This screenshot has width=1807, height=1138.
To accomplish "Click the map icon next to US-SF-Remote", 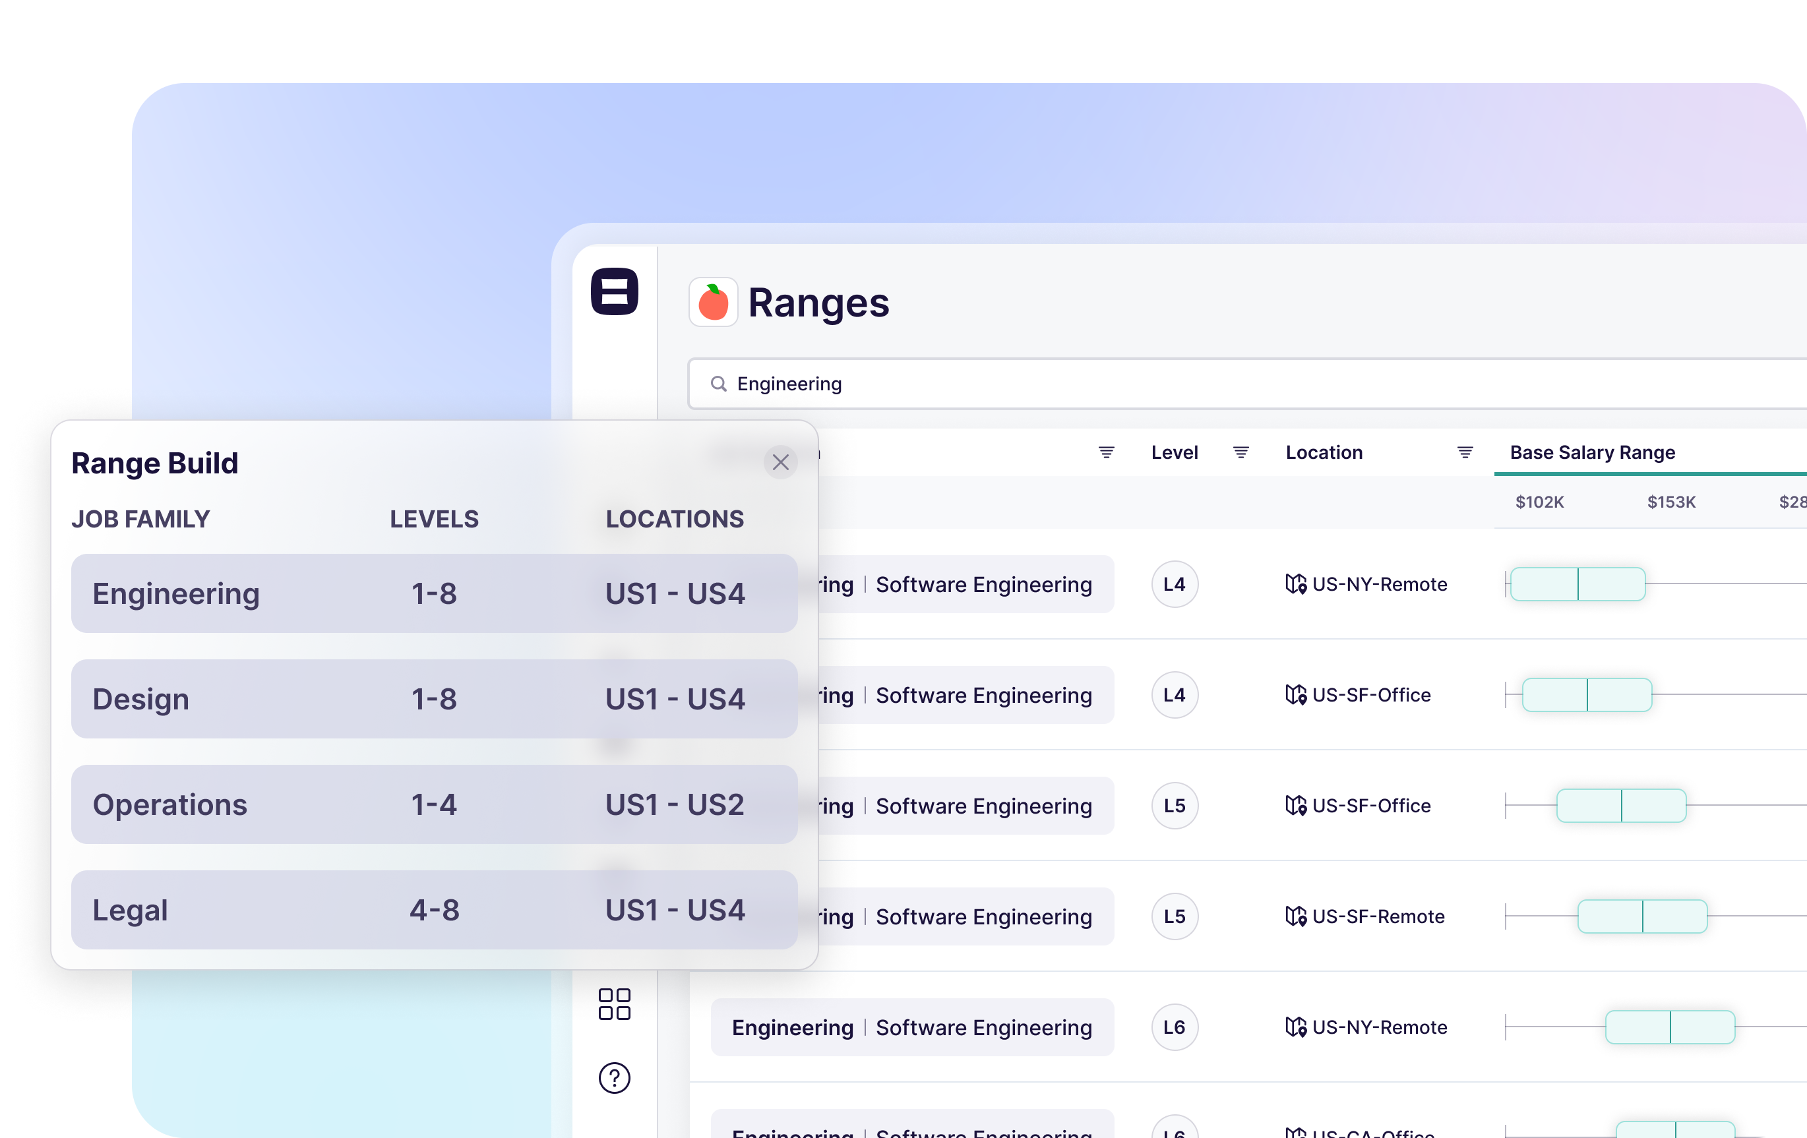I will point(1295,916).
